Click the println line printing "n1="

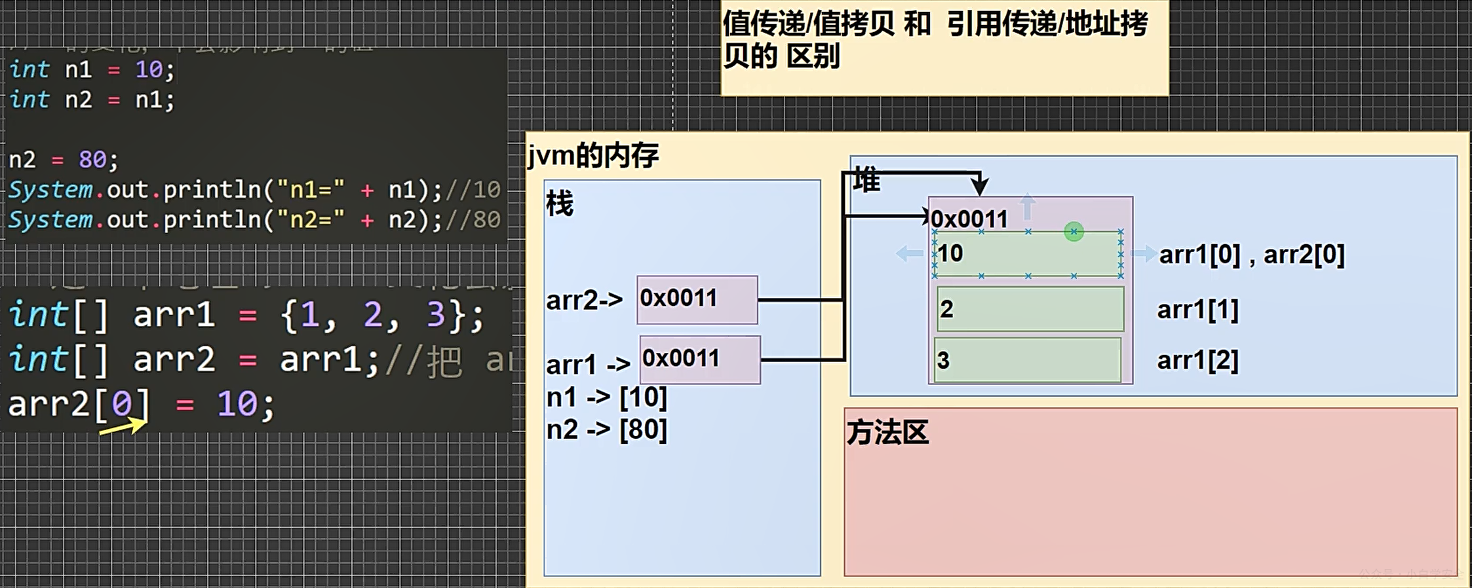point(254,190)
